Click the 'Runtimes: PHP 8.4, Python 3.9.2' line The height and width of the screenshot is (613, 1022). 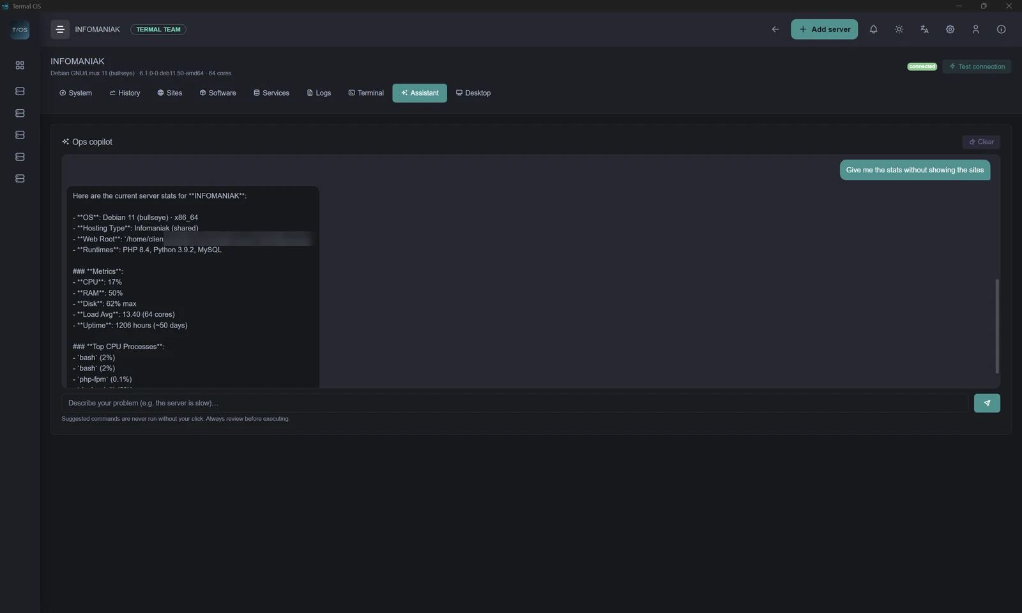pyautogui.click(x=148, y=250)
